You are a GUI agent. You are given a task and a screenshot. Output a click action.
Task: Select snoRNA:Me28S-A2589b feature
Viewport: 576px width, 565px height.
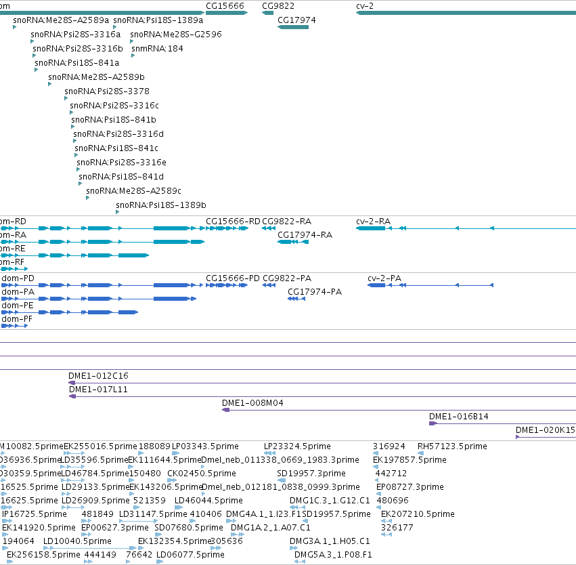tap(50, 84)
